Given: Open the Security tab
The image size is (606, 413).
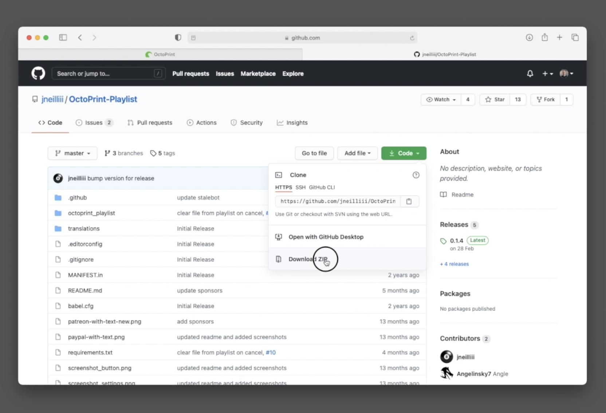Looking at the screenshot, I should (247, 123).
